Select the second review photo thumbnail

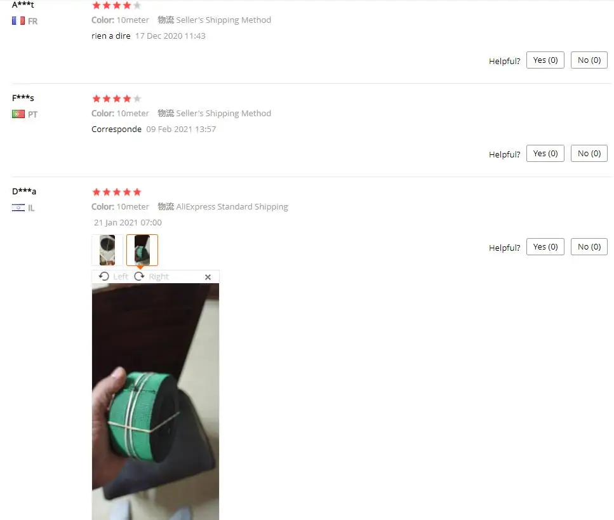click(x=142, y=250)
